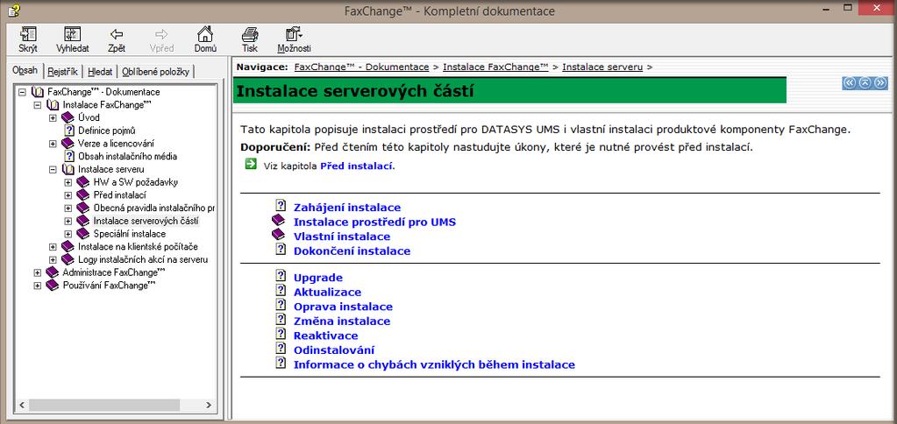
Task: Click book icon beside HW a SW požadavky
Action: coord(83,182)
